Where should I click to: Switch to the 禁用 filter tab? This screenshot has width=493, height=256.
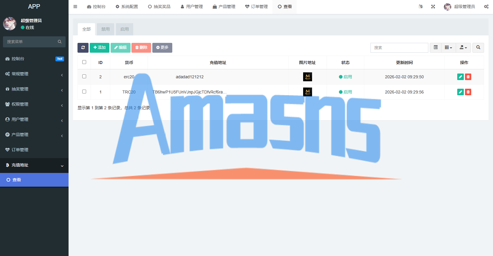[106, 29]
